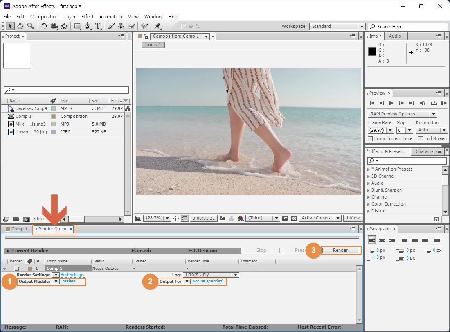Expand the Animation Presets category
The image size is (450, 332).
[x=369, y=169]
